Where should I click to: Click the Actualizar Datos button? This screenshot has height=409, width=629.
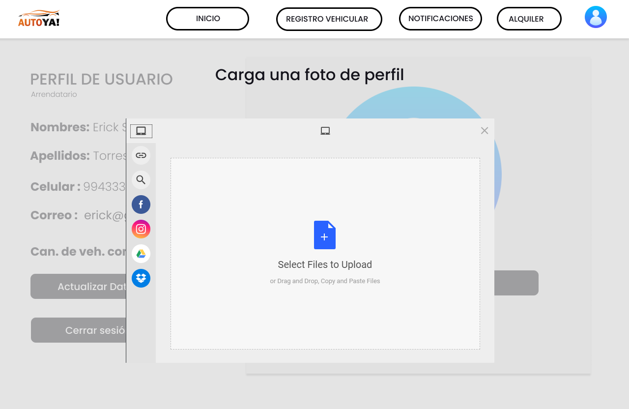[78, 287]
